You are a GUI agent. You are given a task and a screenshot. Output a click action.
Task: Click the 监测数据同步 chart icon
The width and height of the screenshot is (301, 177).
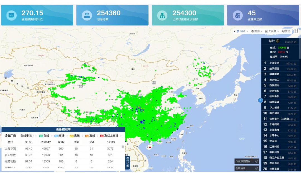12,15
